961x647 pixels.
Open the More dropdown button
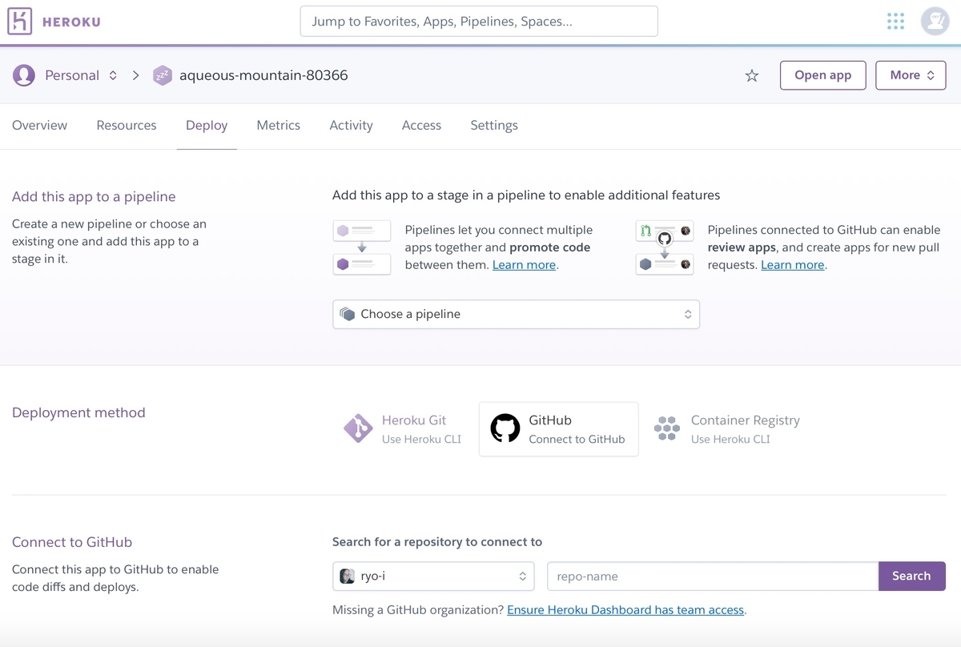[911, 75]
